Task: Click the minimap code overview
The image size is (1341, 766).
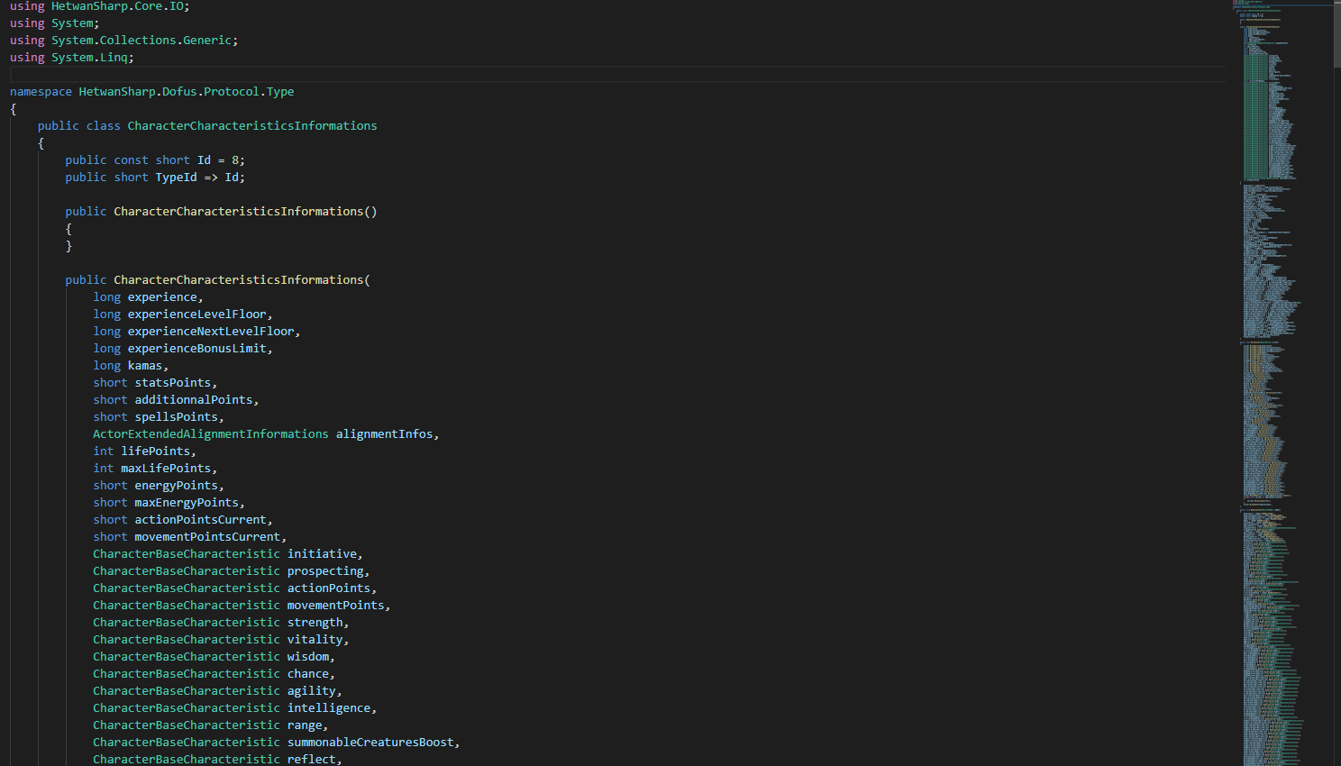Action: coord(1282,383)
